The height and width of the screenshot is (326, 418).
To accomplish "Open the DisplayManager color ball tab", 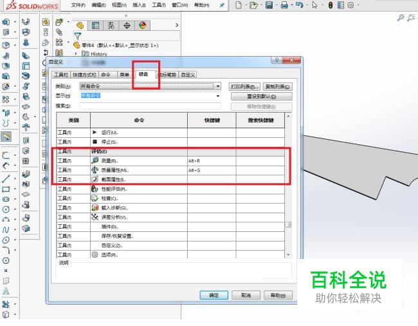I will (x=143, y=25).
